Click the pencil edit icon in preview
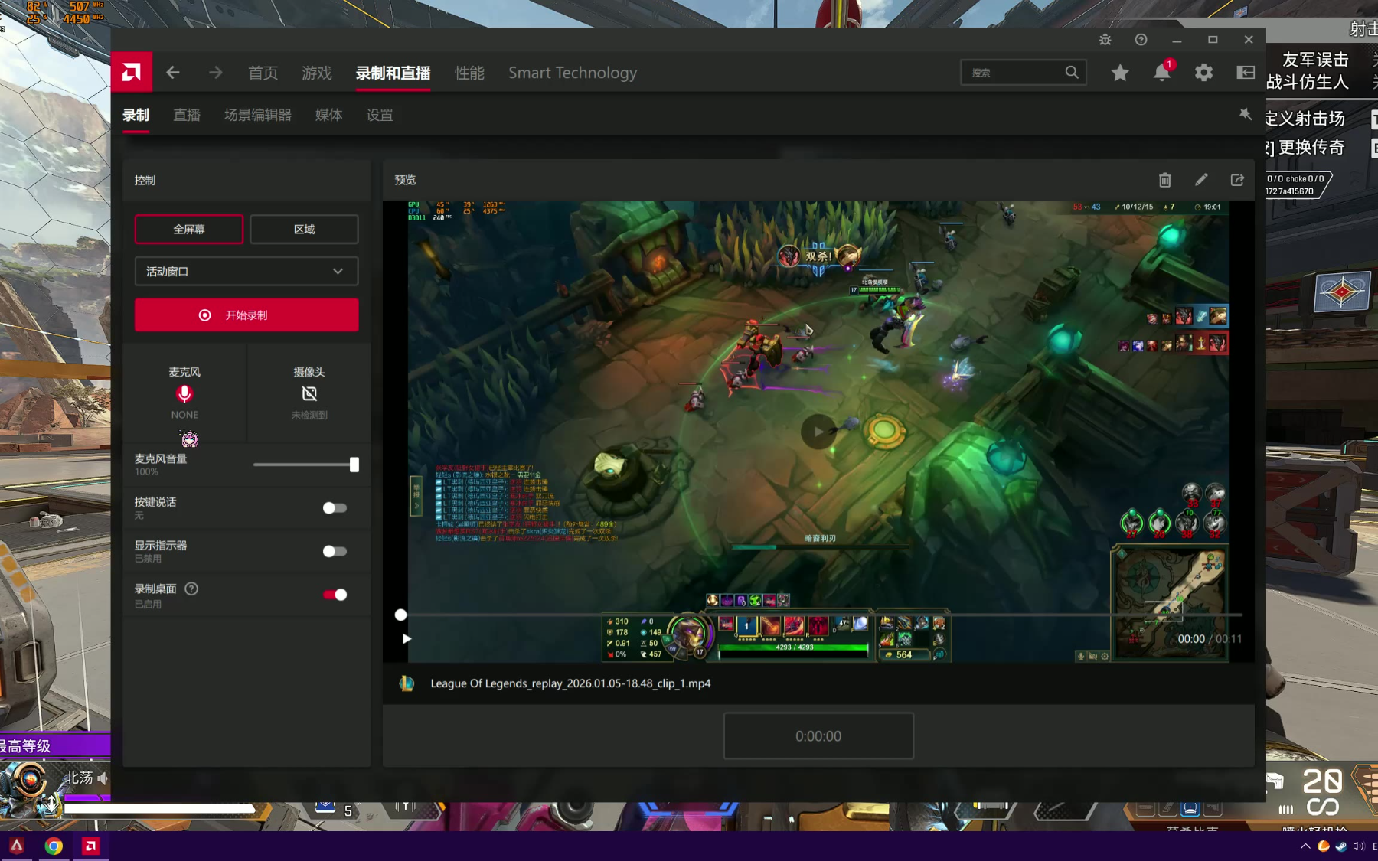This screenshot has height=861, width=1378. point(1201,180)
